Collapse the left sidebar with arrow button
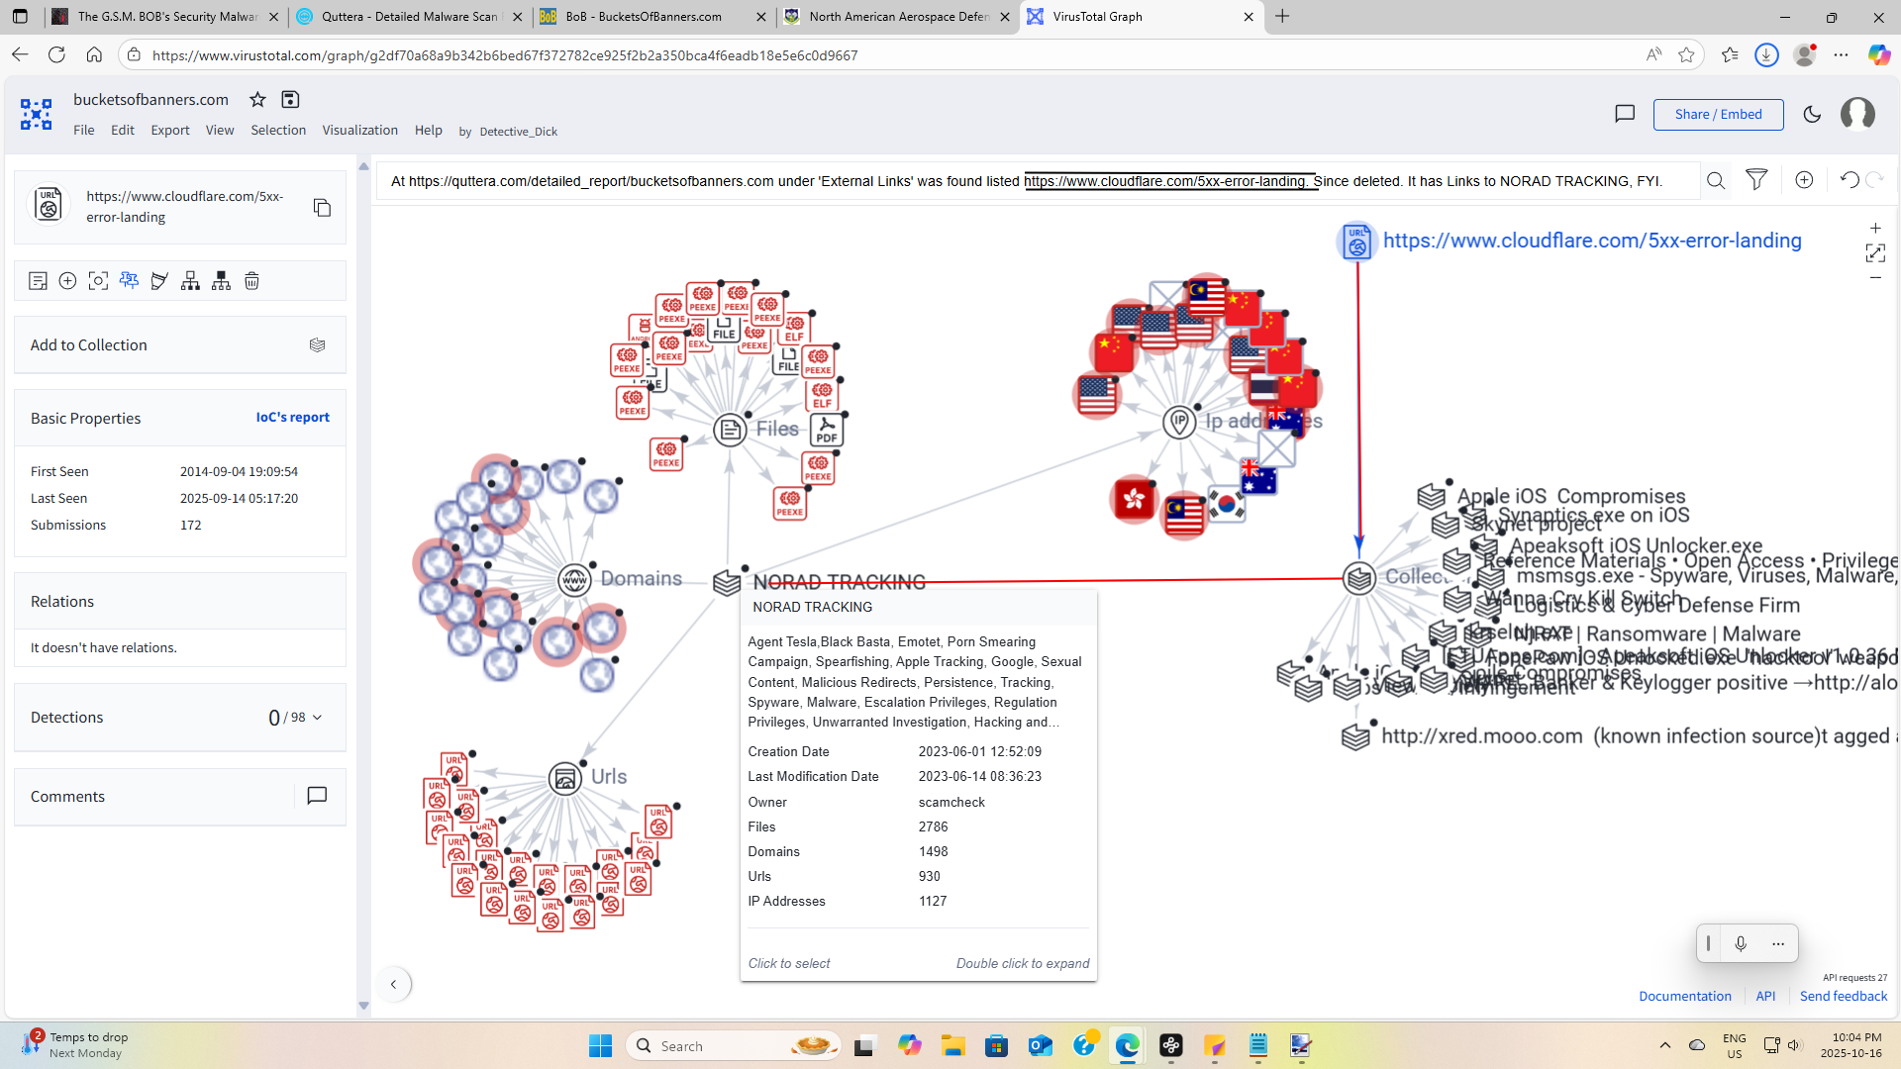The width and height of the screenshot is (1901, 1069). [x=394, y=984]
